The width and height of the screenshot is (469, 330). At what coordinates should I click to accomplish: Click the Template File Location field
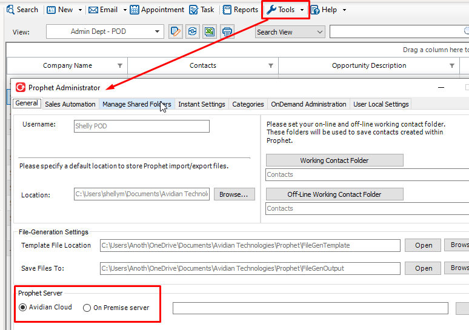point(250,245)
